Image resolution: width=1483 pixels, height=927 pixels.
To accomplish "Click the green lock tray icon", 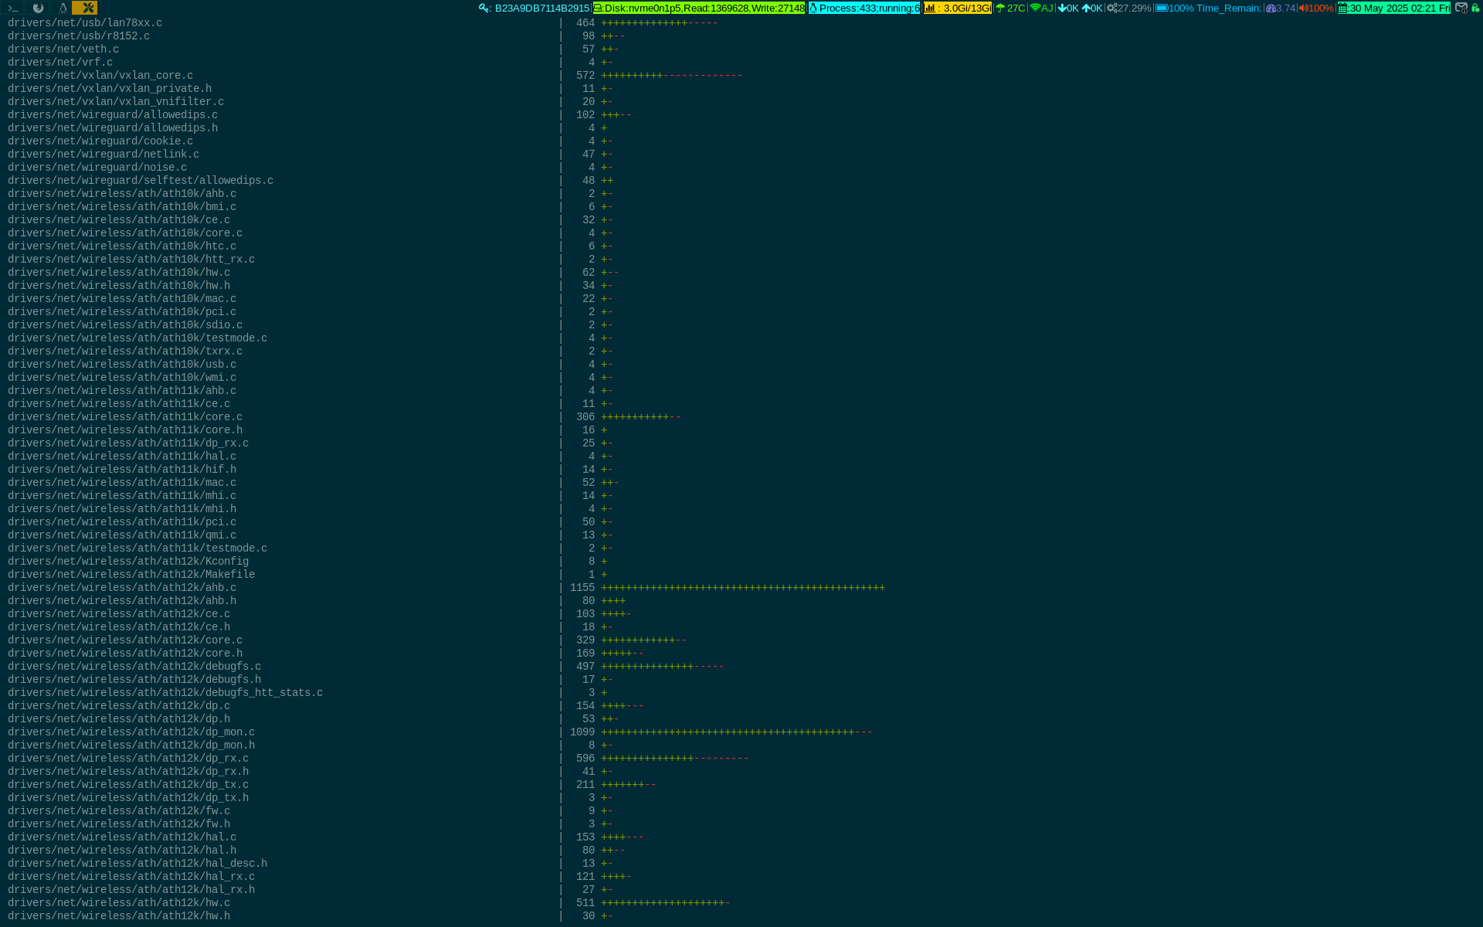I will [x=1475, y=8].
